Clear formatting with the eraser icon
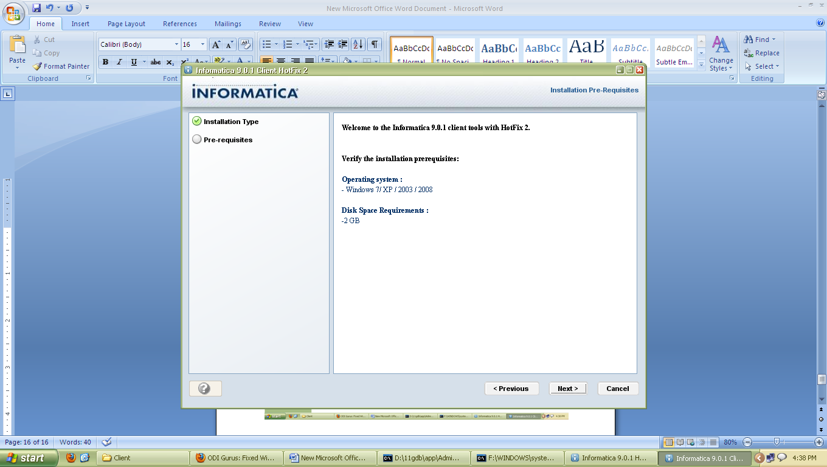 [x=246, y=44]
